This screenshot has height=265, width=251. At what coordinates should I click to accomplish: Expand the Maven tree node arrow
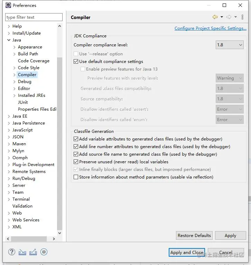(x=9, y=144)
